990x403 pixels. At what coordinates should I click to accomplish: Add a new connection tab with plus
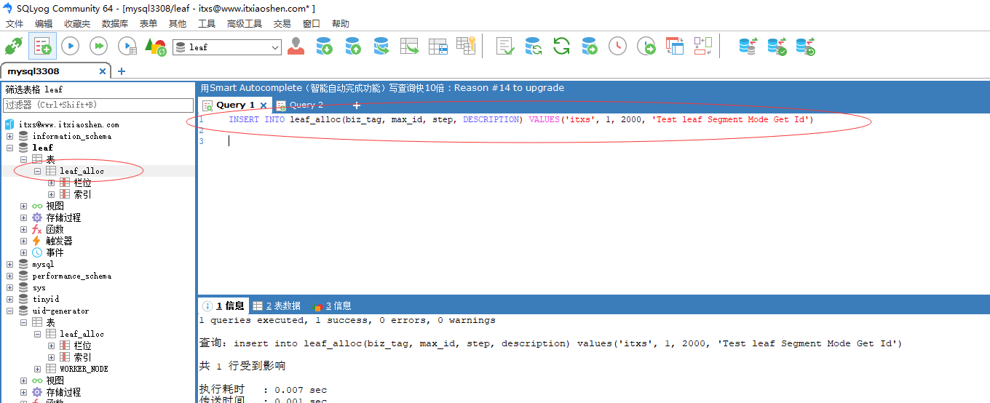coord(122,71)
